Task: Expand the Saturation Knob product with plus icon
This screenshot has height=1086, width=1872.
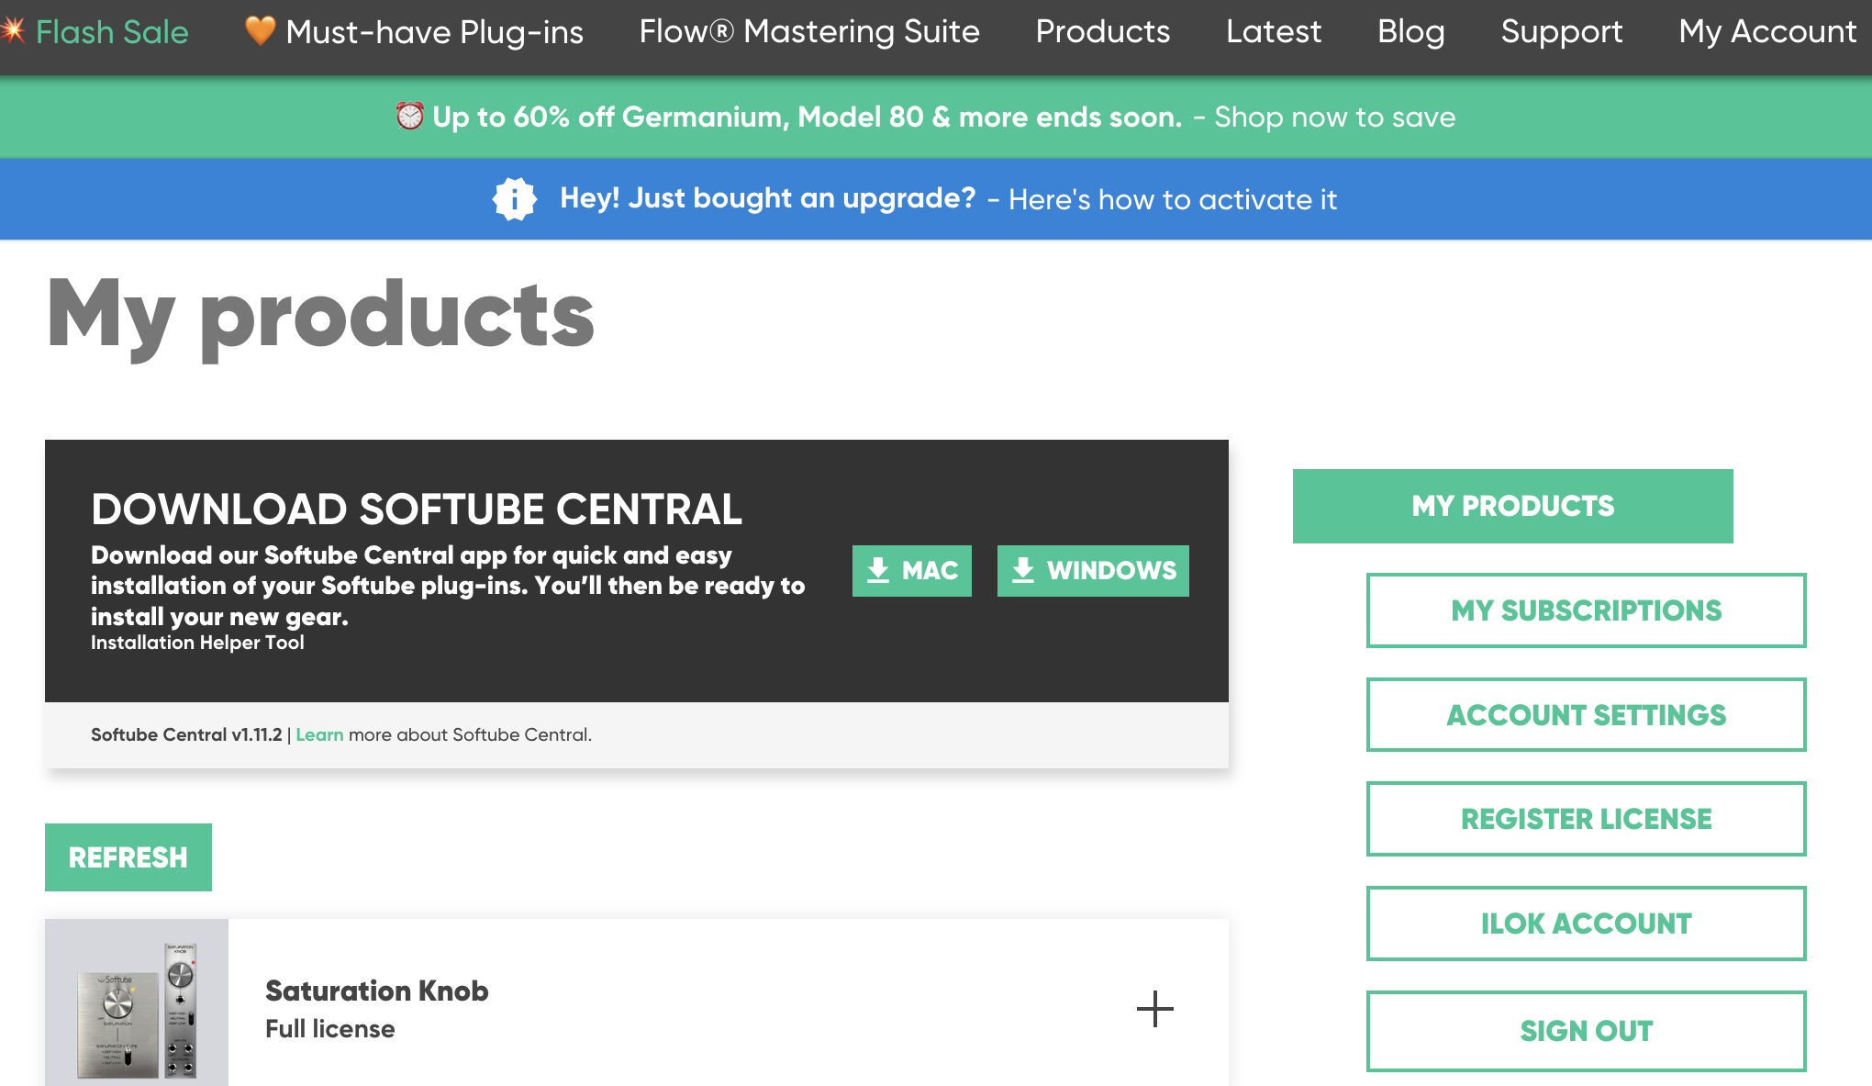Action: click(x=1154, y=1009)
